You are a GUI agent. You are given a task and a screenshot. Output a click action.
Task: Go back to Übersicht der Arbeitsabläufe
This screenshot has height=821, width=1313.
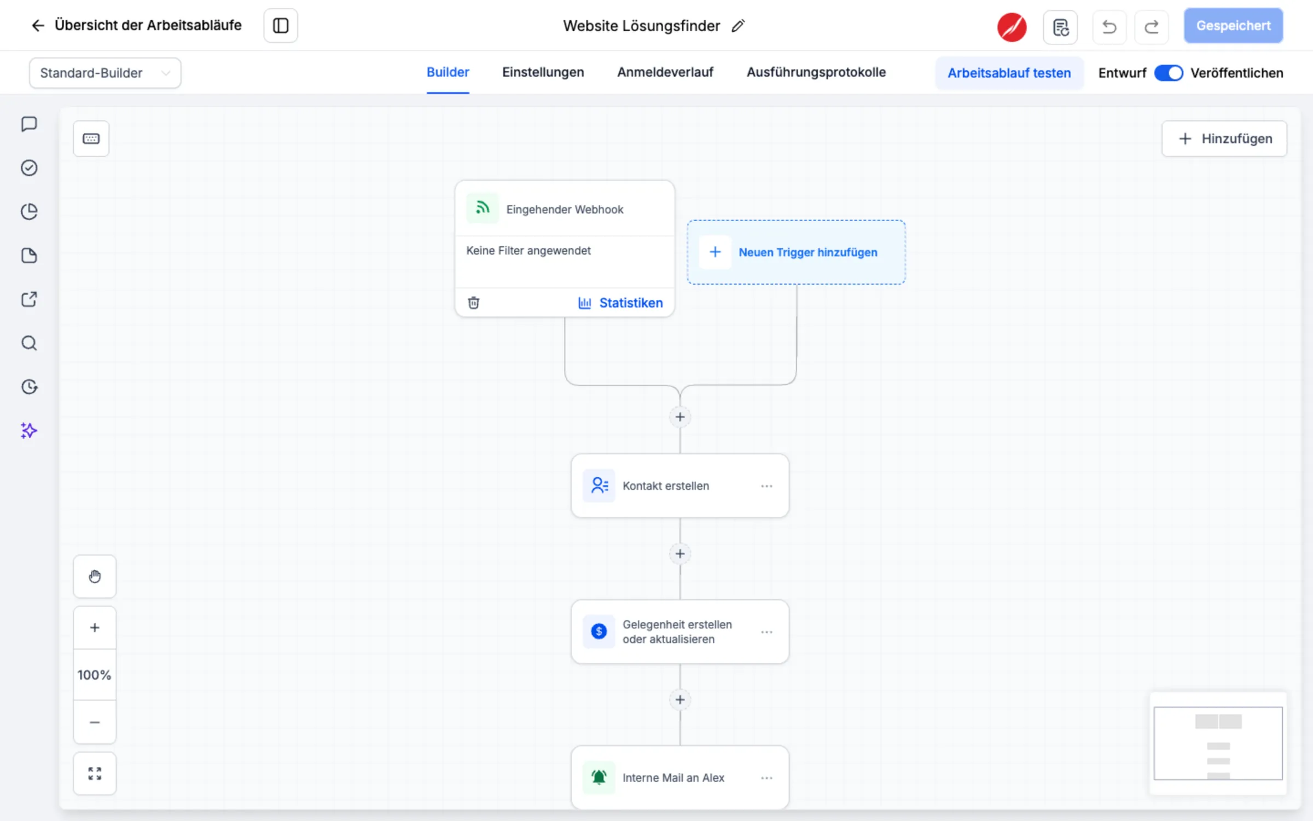pos(136,25)
